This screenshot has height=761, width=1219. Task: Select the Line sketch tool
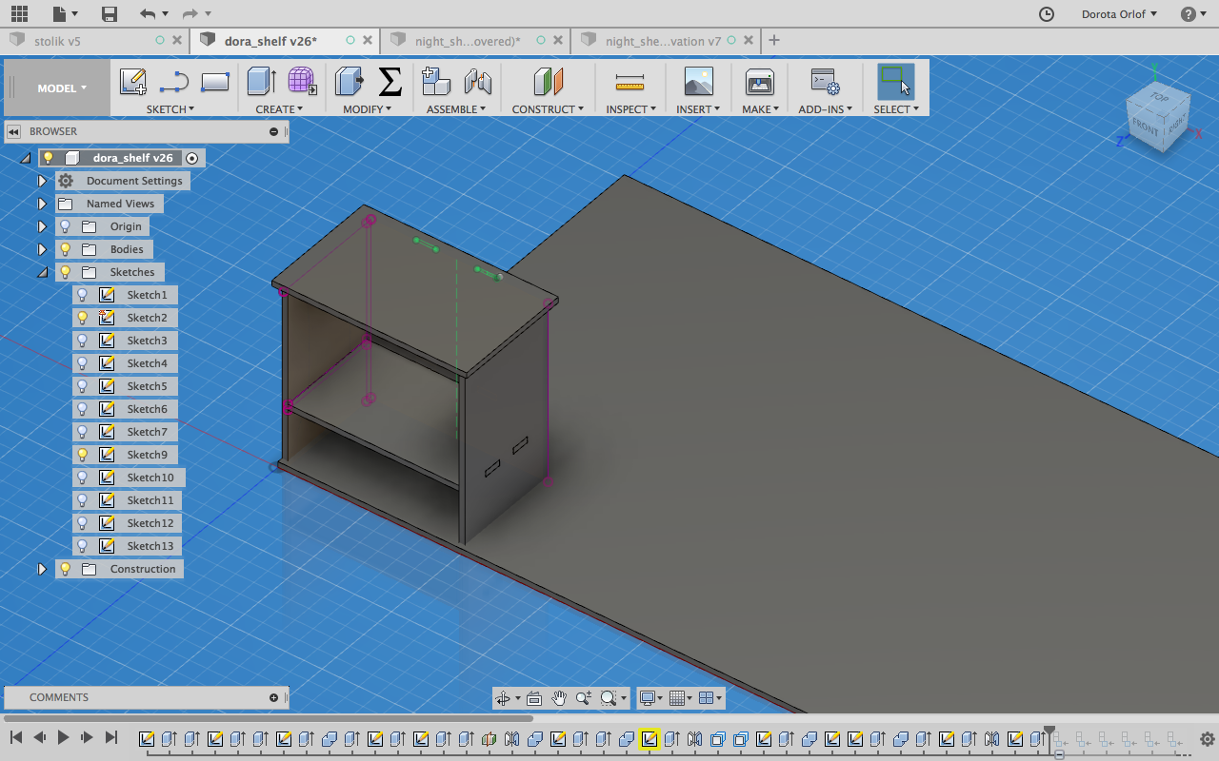tap(174, 82)
